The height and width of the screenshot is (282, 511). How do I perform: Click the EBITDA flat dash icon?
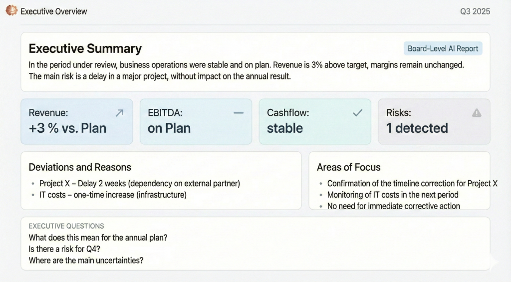pyautogui.click(x=239, y=113)
